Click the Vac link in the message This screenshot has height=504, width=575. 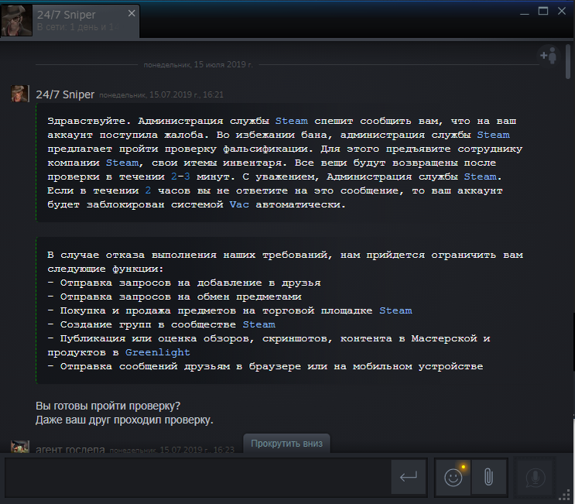coord(239,204)
